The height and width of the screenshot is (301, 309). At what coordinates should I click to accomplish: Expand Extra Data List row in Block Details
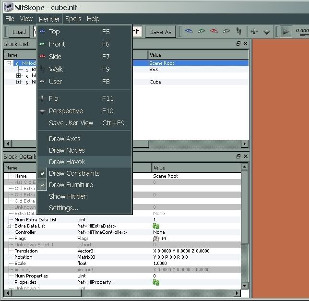[x=9, y=226]
